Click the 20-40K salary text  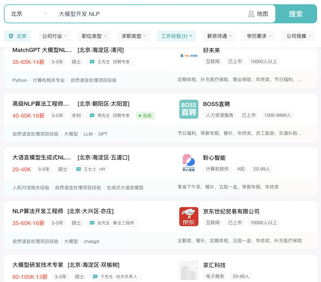[22, 169]
